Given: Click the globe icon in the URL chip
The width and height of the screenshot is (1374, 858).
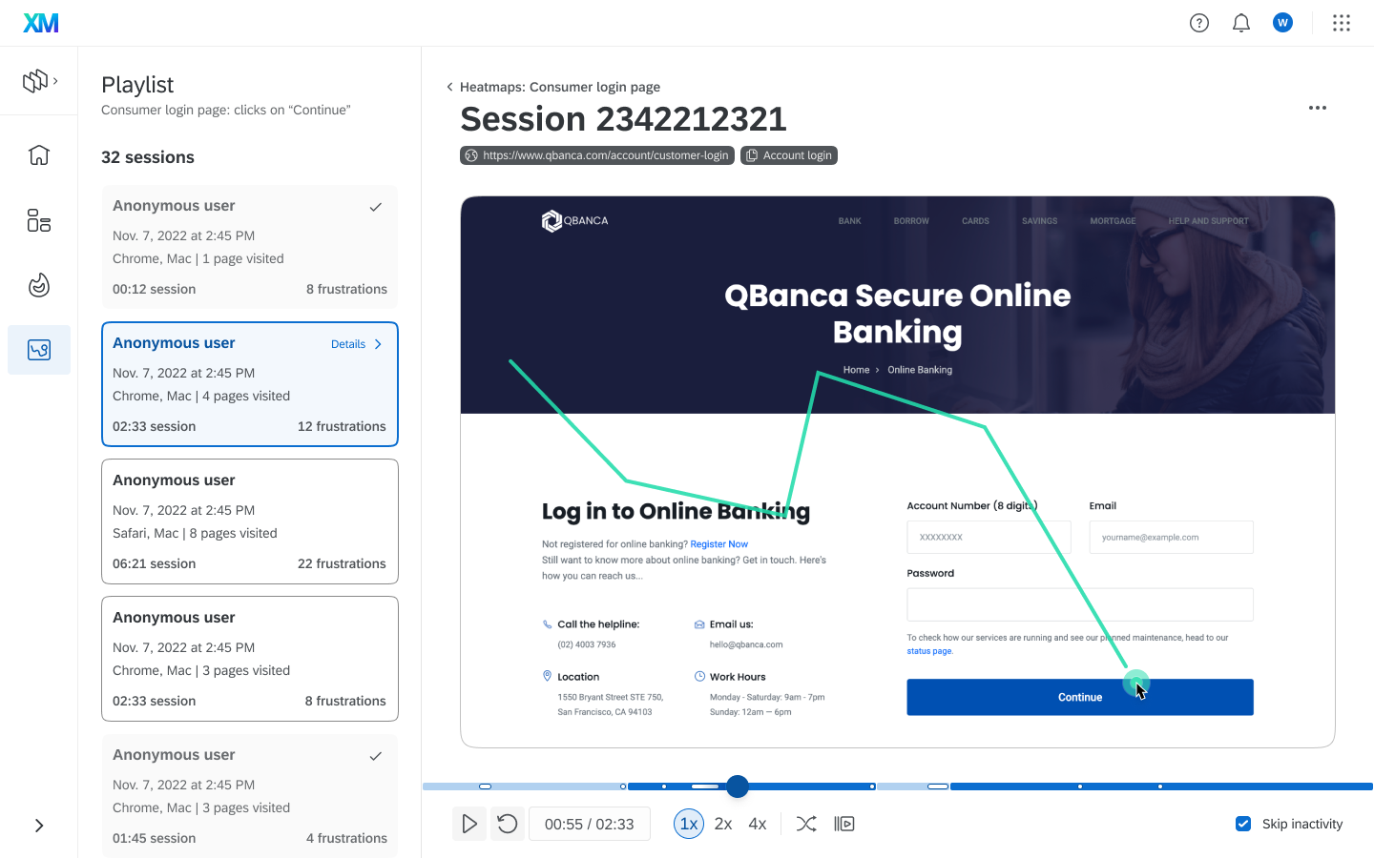Looking at the screenshot, I should click(471, 155).
